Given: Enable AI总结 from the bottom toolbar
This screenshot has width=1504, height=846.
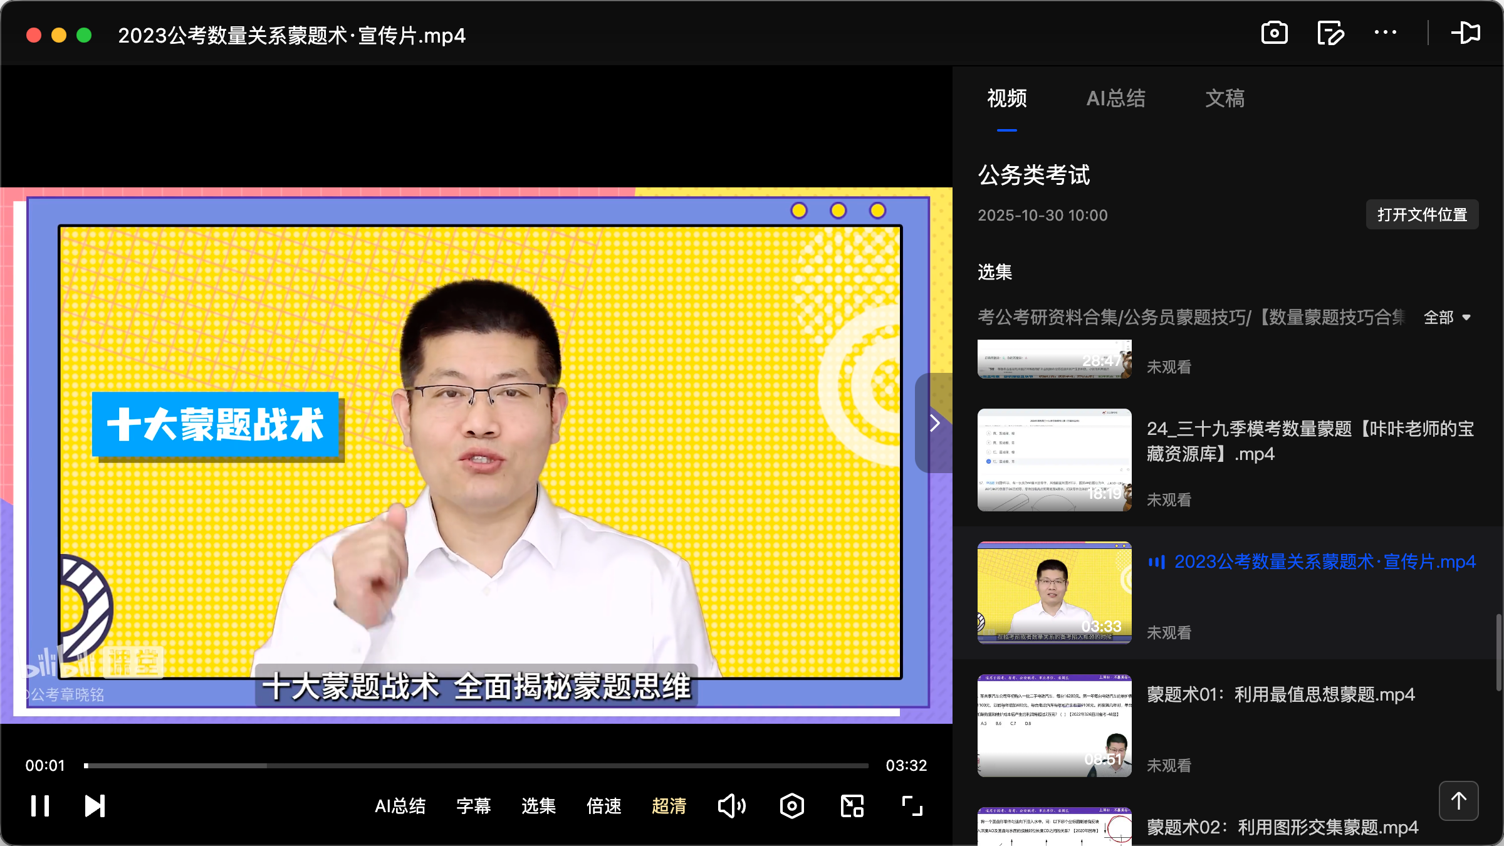Looking at the screenshot, I should pos(401,807).
